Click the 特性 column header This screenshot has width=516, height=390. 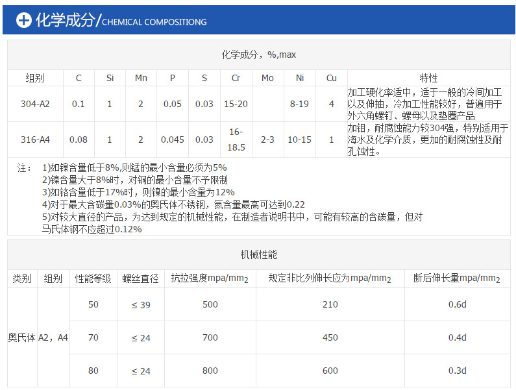tap(428, 78)
